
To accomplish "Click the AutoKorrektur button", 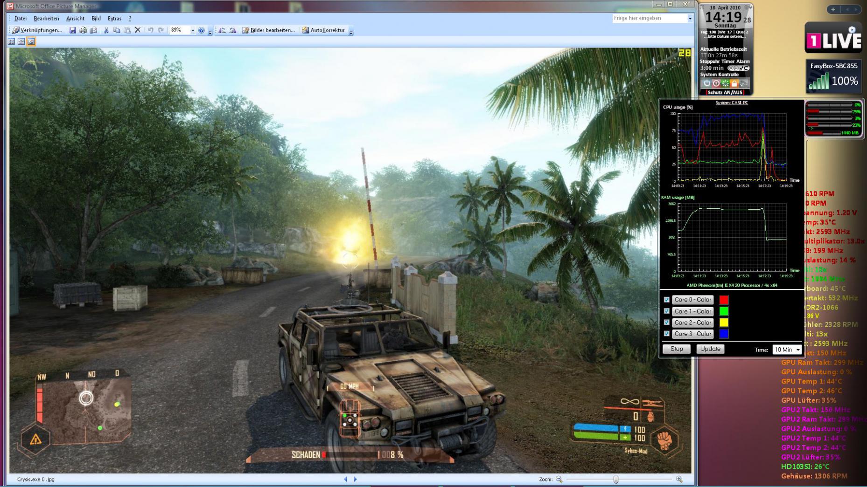I will (x=323, y=30).
